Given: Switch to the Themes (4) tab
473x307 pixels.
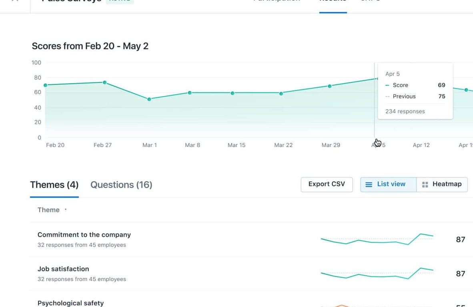Looking at the screenshot, I should pyautogui.click(x=54, y=185).
